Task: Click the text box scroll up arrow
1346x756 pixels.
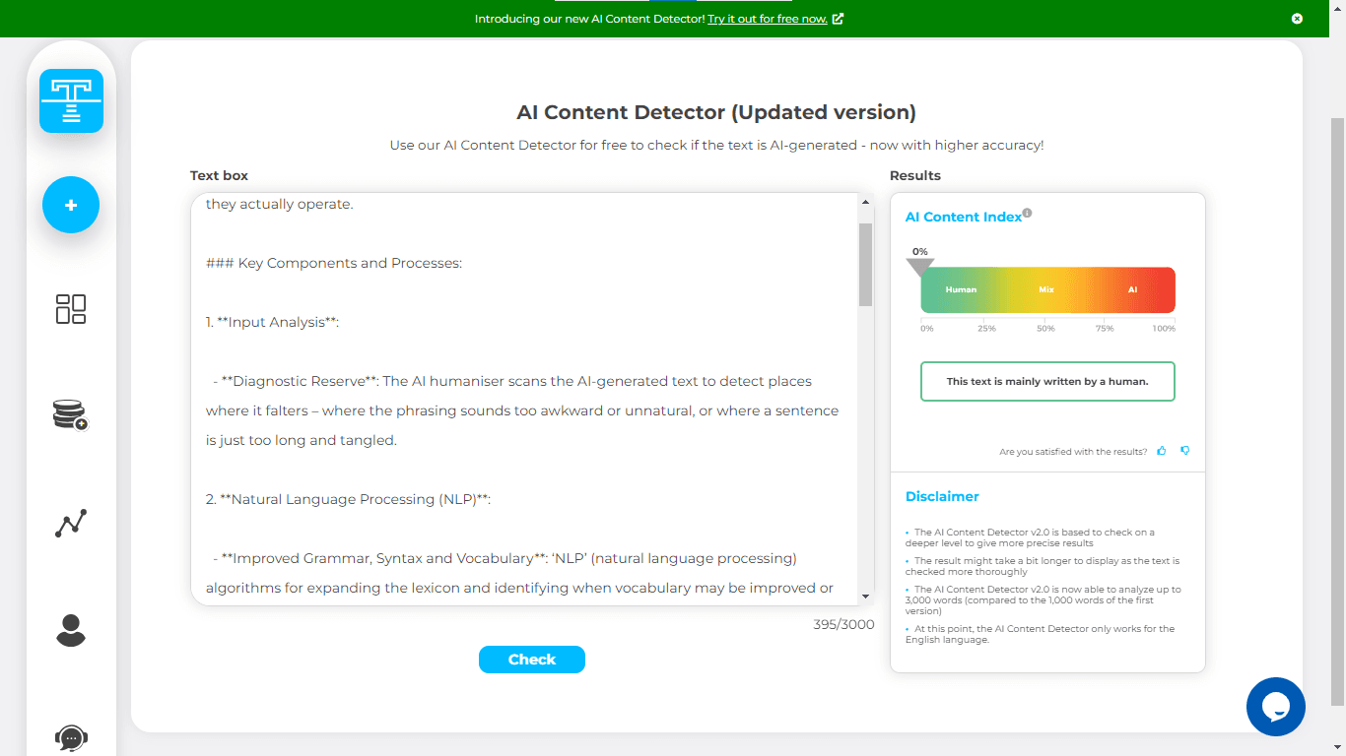Action: 865,202
